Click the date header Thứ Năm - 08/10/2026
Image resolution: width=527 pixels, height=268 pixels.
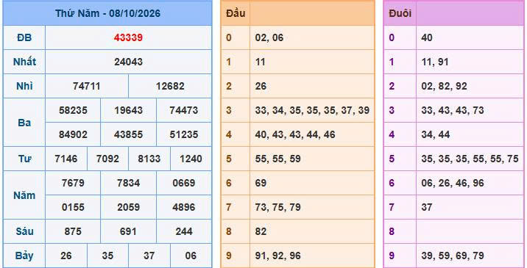pos(107,13)
